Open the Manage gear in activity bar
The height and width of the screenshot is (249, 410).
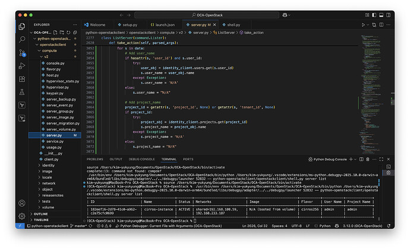[22, 216]
